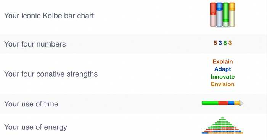Click the Explain conative strength
Screen dimensions: 267x140
tap(222, 62)
